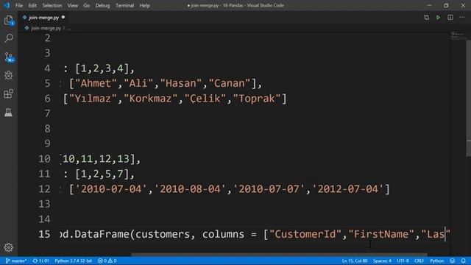The image size is (471, 265).
Task: Click DataFrame call on line 15
Action: [102, 234]
